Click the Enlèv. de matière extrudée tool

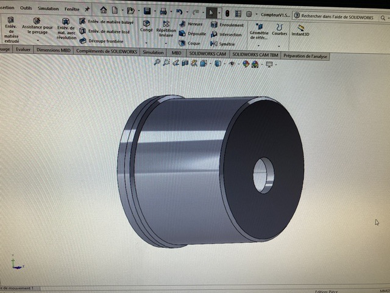tap(11, 30)
